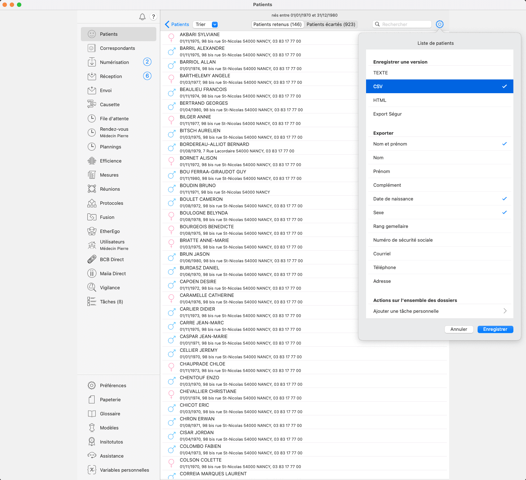Viewport: 526px width, 480px height.
Task: Select the HTML version format
Action: click(x=439, y=100)
